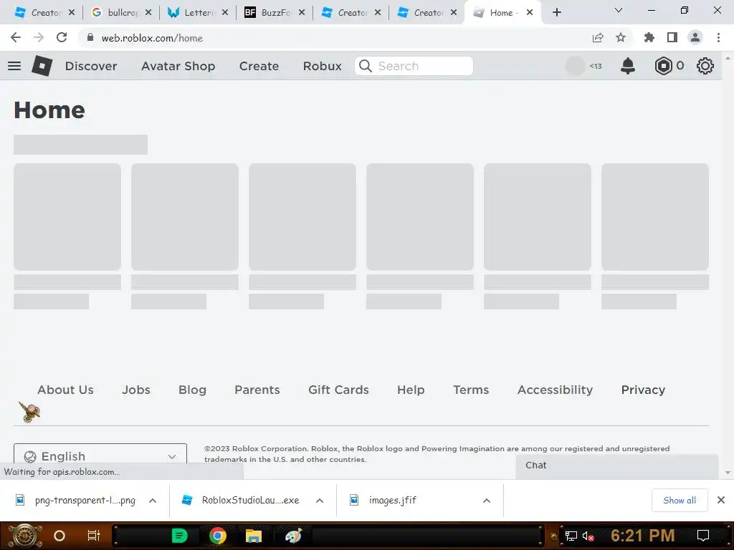734x550 pixels.
Task: Toggle the browser side panel
Action: tap(672, 37)
